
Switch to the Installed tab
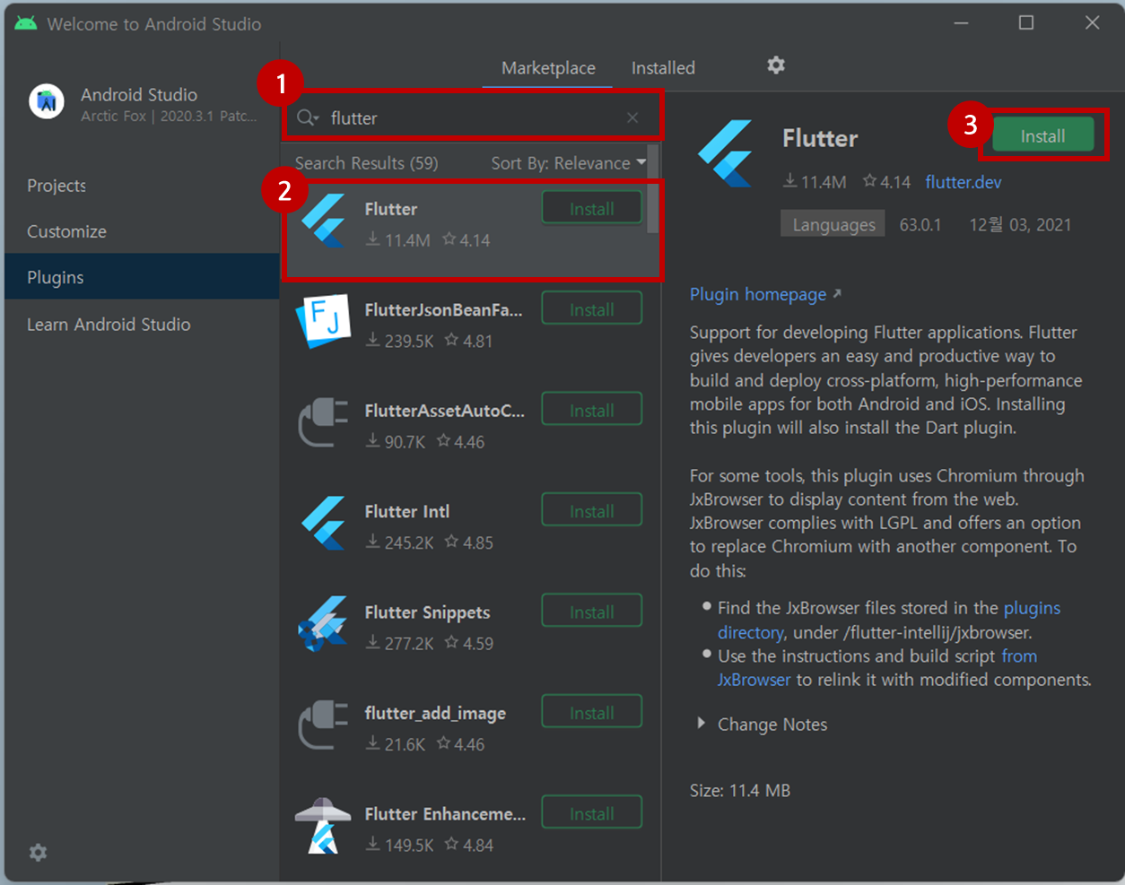click(x=663, y=68)
